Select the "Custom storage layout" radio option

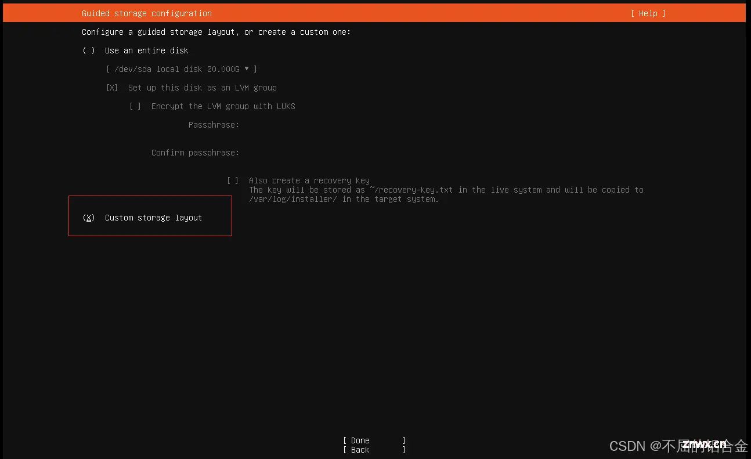(89, 218)
